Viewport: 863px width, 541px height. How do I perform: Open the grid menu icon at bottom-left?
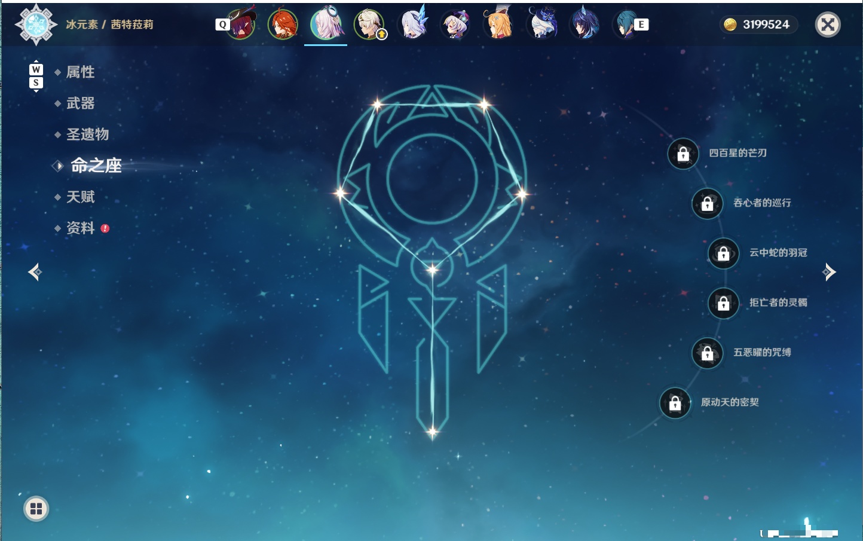click(x=36, y=509)
